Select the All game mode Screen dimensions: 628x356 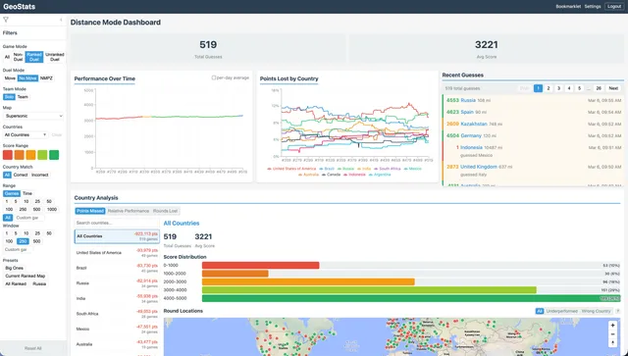tap(7, 57)
